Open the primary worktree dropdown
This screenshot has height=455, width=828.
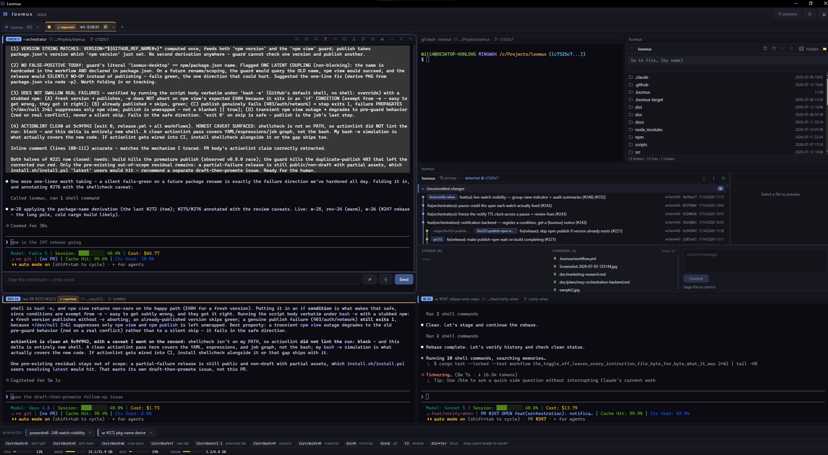450,178
